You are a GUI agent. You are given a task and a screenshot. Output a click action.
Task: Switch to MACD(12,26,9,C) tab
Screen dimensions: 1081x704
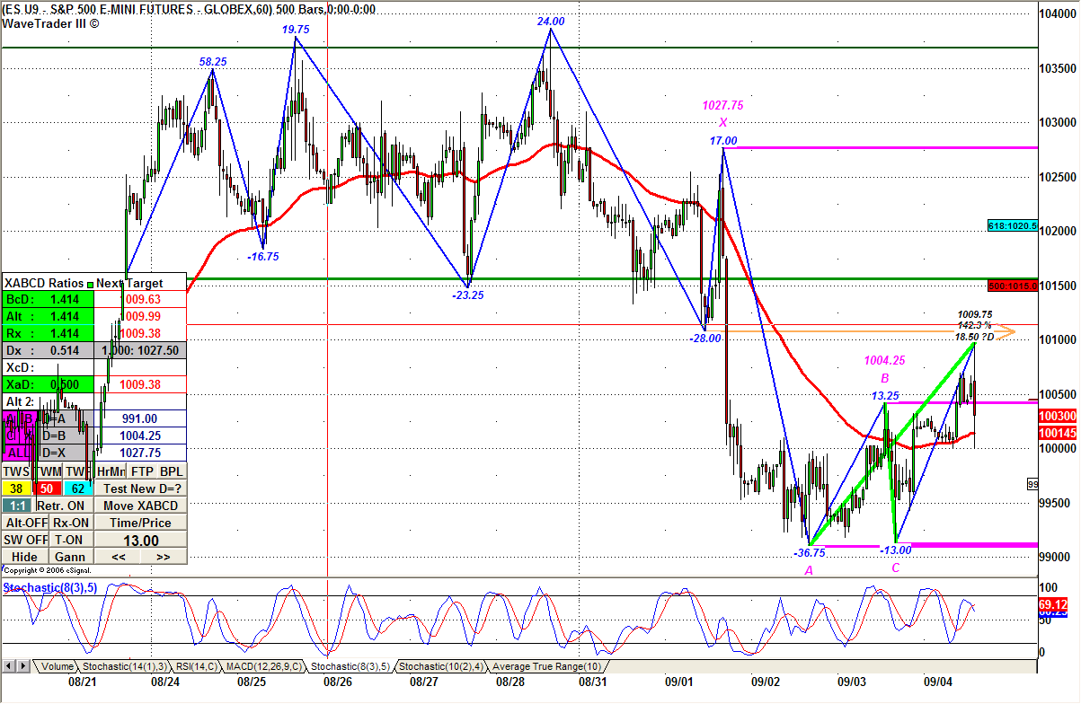[x=263, y=667]
